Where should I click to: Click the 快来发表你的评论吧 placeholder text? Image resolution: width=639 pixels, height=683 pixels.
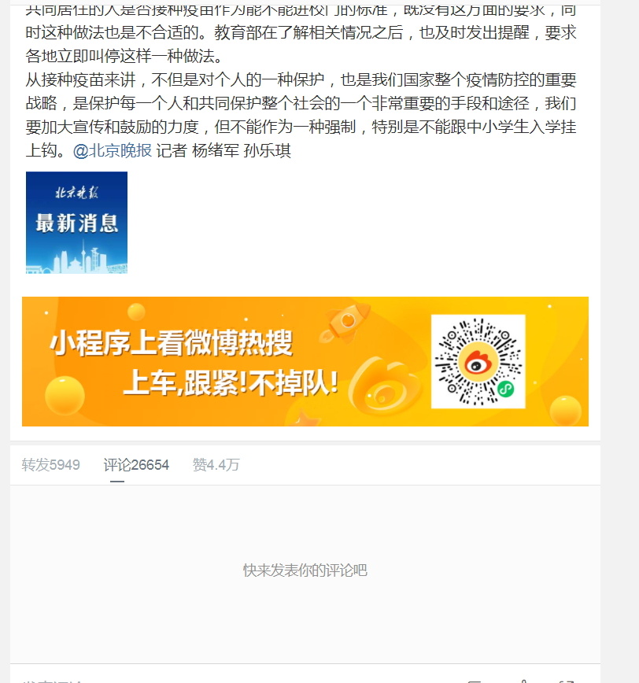pos(305,570)
